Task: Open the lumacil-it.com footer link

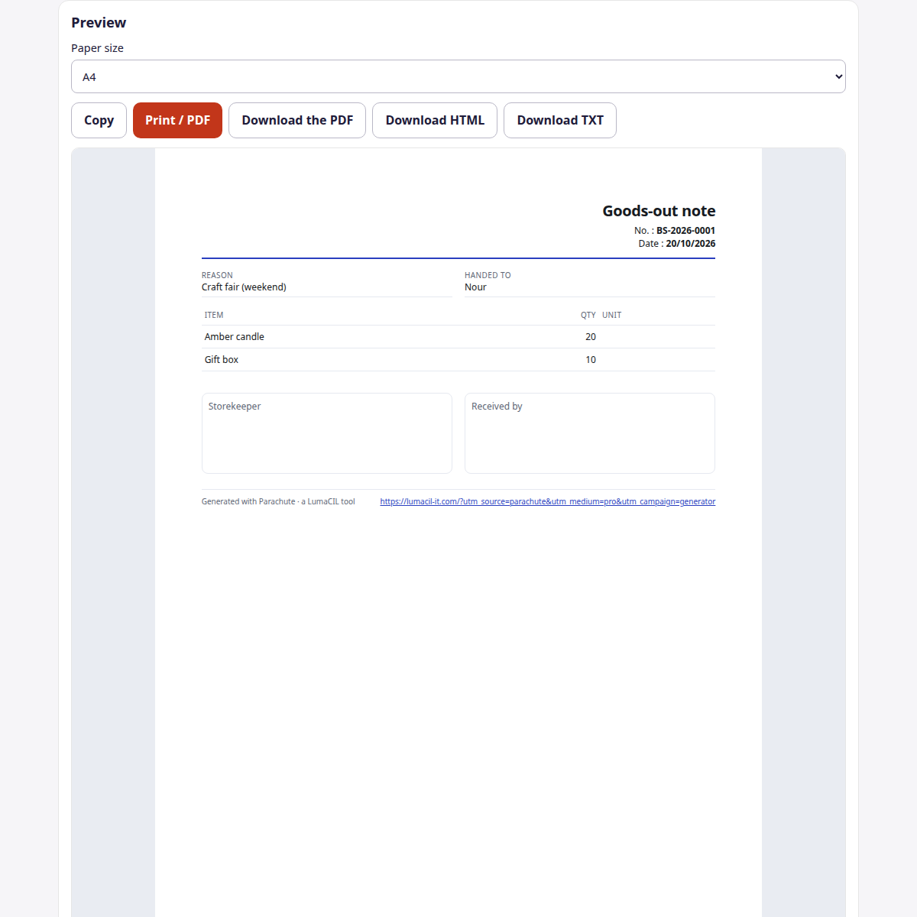Action: point(548,501)
